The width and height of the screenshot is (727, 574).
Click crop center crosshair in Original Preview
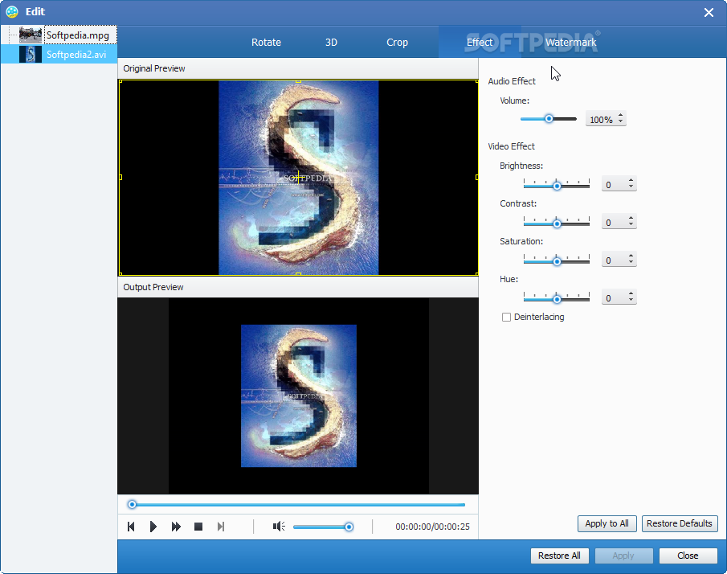pyautogui.click(x=298, y=177)
